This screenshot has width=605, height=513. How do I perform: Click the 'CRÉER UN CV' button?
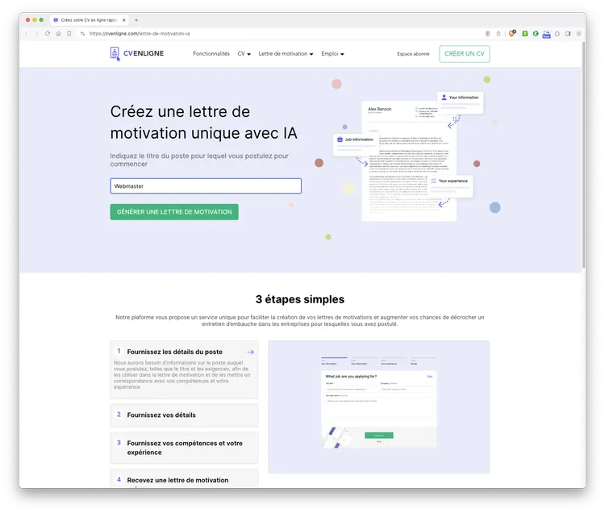pos(464,53)
